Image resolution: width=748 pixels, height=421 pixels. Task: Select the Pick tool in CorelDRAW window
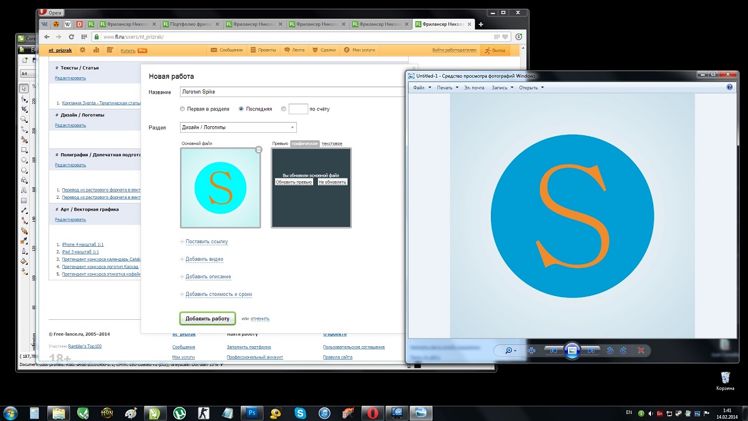24,88
